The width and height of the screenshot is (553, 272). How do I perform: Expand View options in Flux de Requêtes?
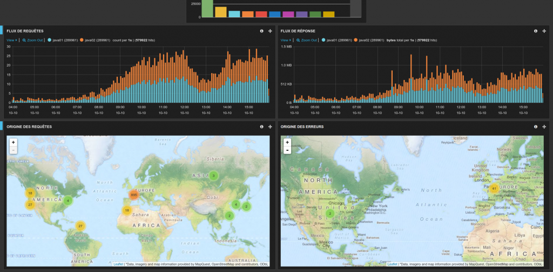[12, 40]
